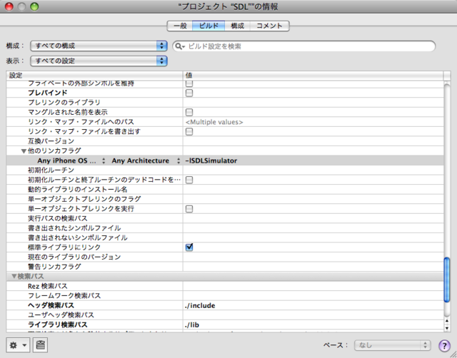Image resolution: width=457 pixels, height=358 pixels.
Task: Check リンク・マップ・ファイルを書き出す checkbox
Action: point(189,131)
